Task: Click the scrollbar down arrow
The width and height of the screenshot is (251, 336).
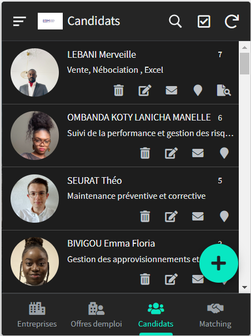Action: coord(244,287)
